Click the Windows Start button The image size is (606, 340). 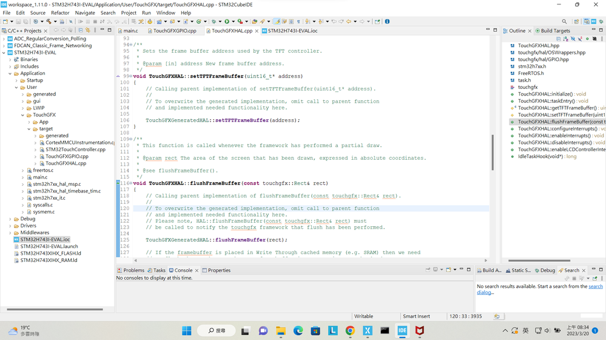pyautogui.click(x=187, y=331)
